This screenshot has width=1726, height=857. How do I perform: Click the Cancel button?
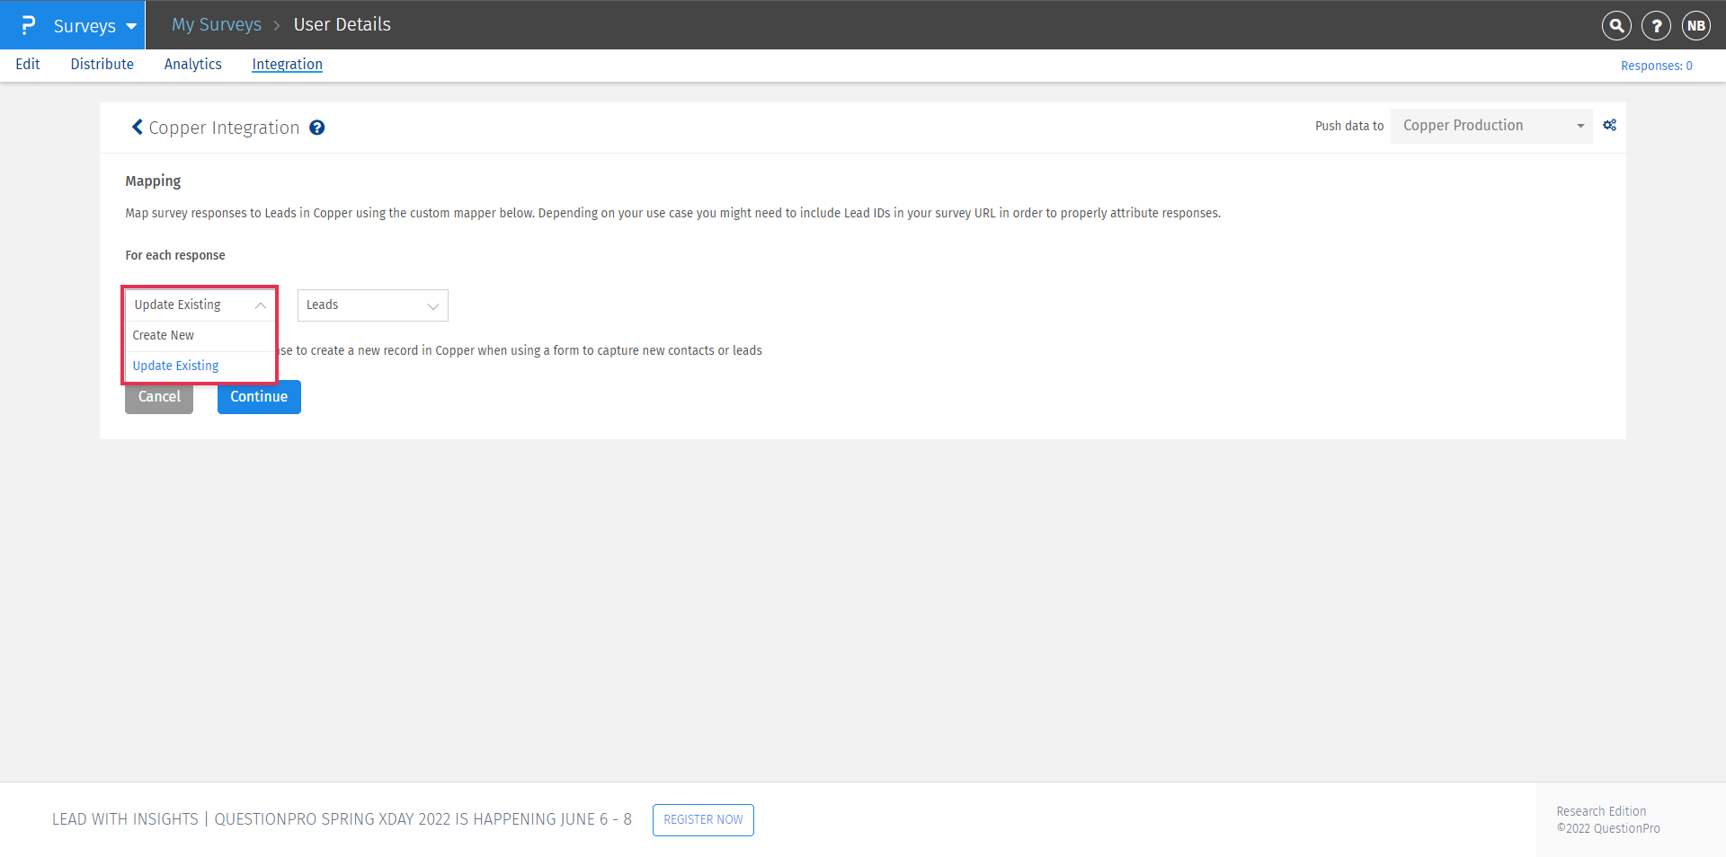click(158, 396)
